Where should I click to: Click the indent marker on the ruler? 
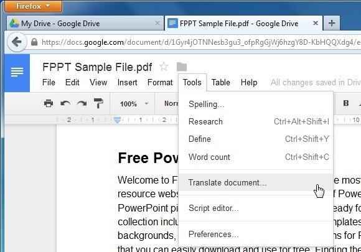(117, 120)
